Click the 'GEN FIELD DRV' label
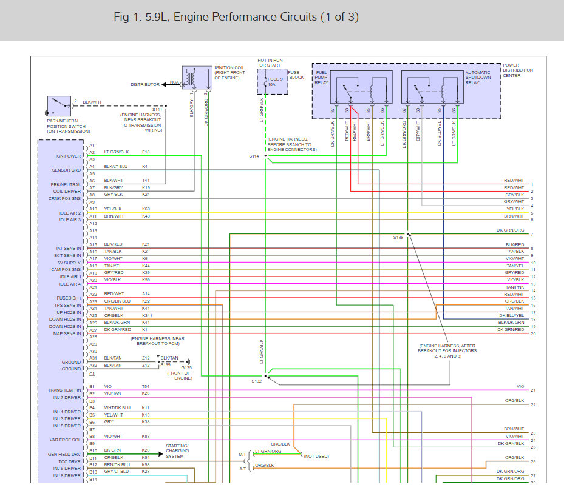Screen dimensions: 564x502 click(x=64, y=455)
